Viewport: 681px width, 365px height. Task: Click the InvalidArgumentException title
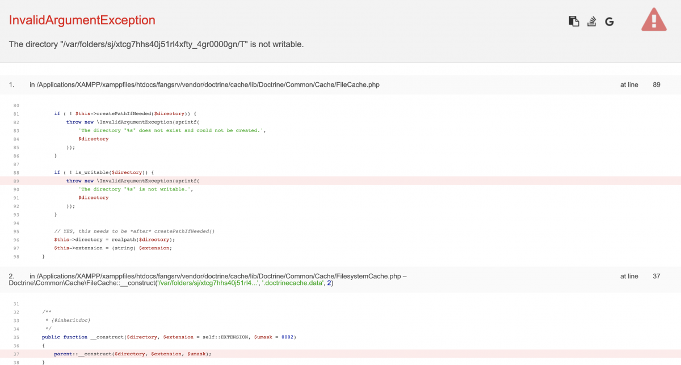82,20
